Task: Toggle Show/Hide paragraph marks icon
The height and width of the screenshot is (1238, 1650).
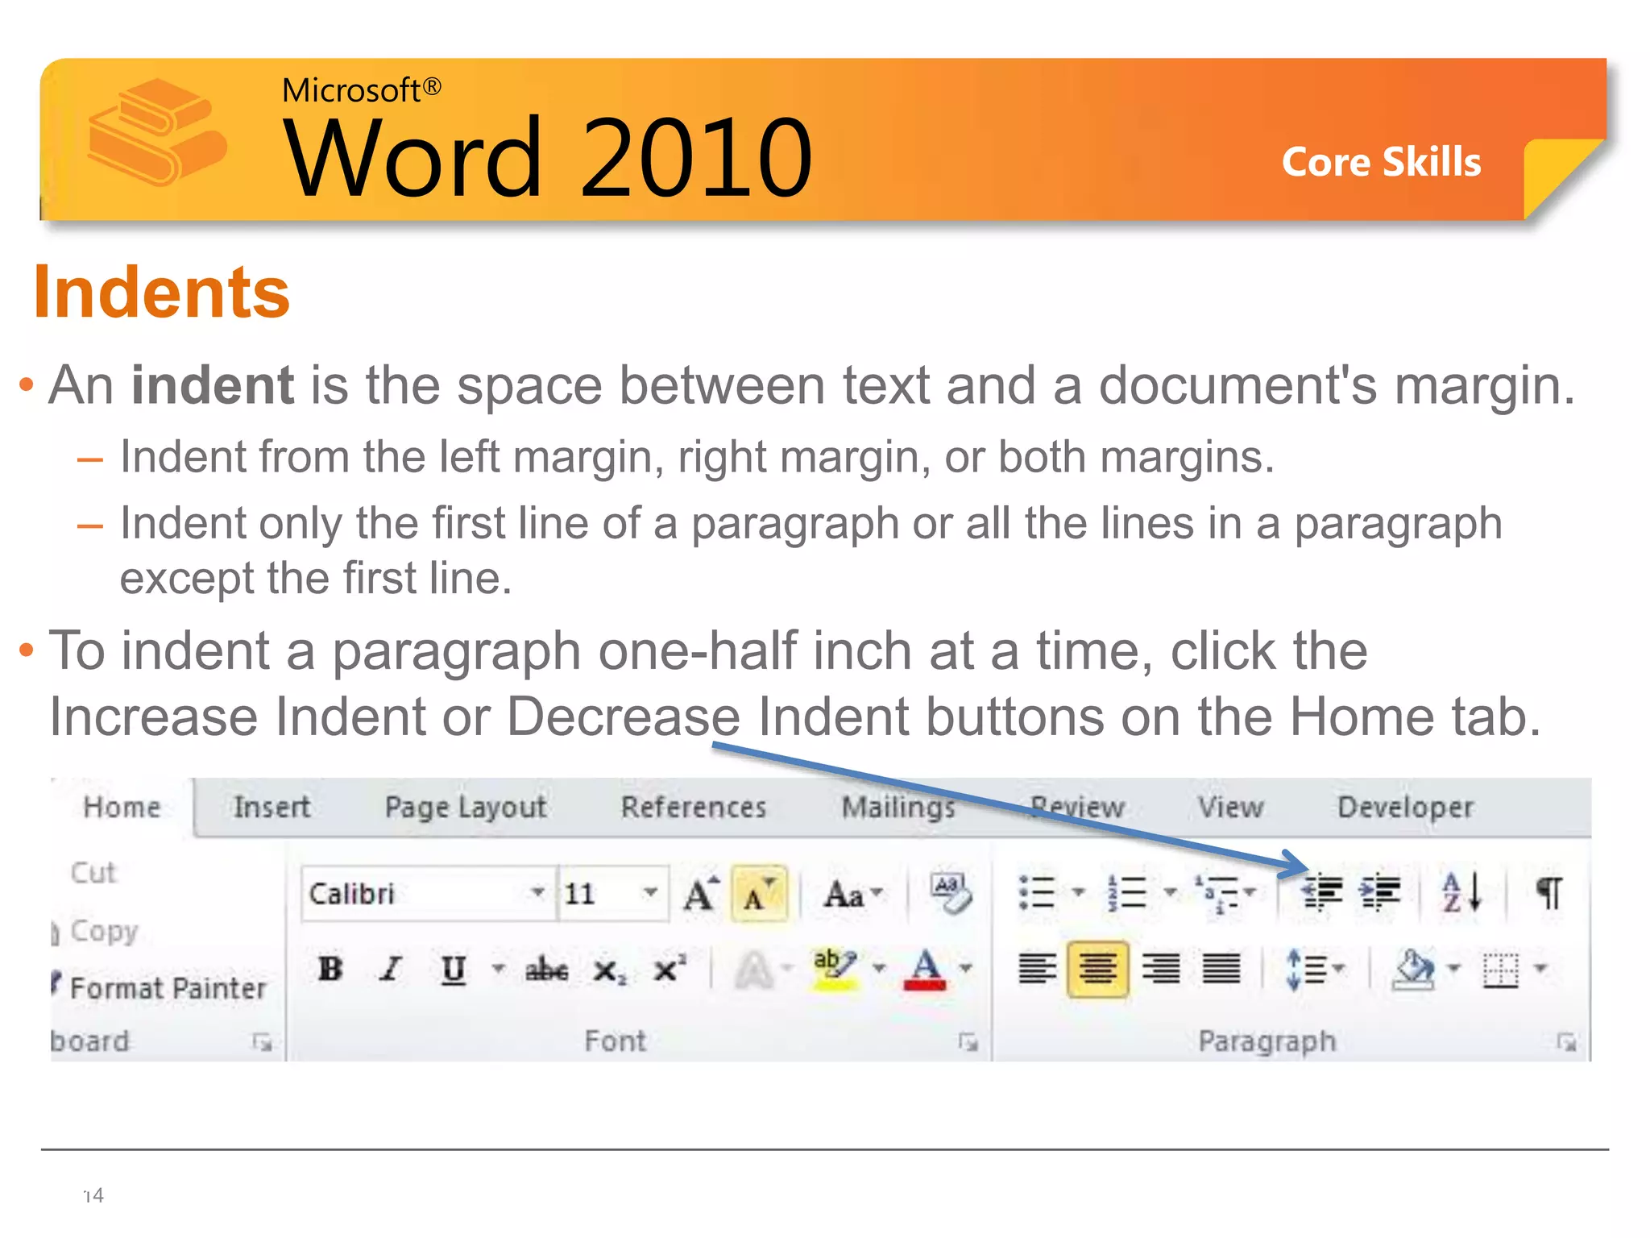Action: [1549, 892]
